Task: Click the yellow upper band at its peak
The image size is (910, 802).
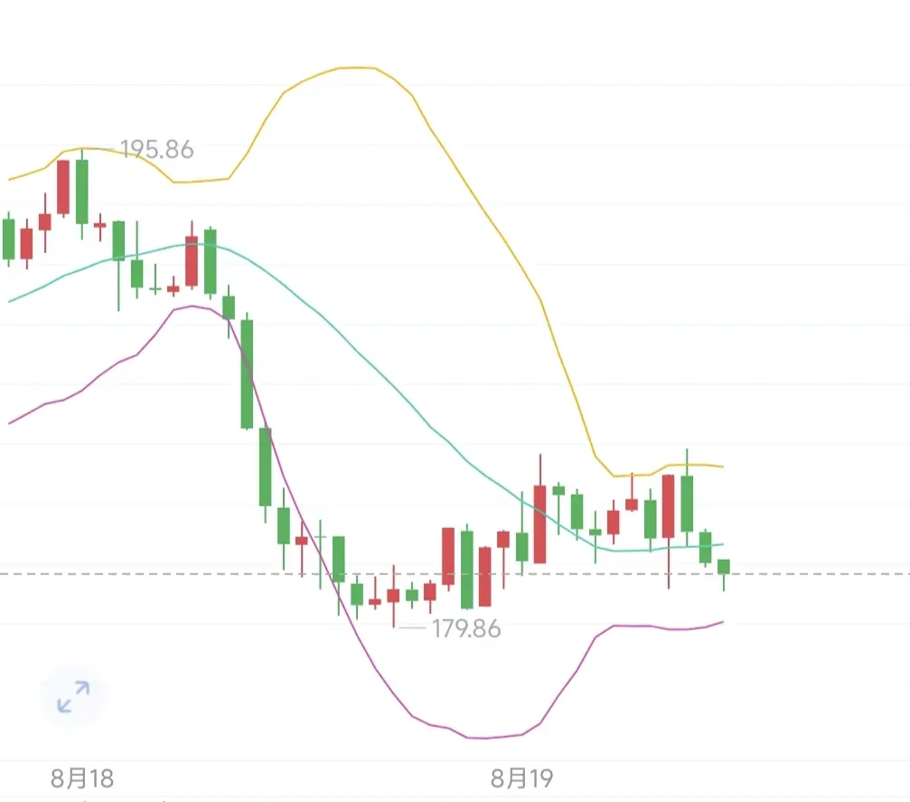Action: click(x=357, y=68)
